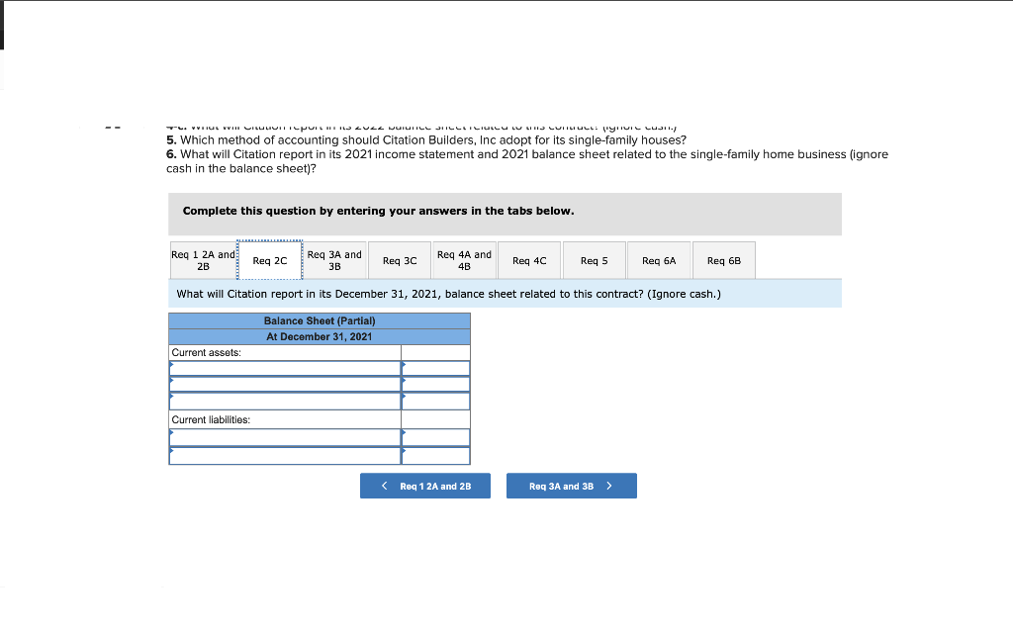Click second current liability amount field
The image size is (1013, 633).
[x=435, y=455]
